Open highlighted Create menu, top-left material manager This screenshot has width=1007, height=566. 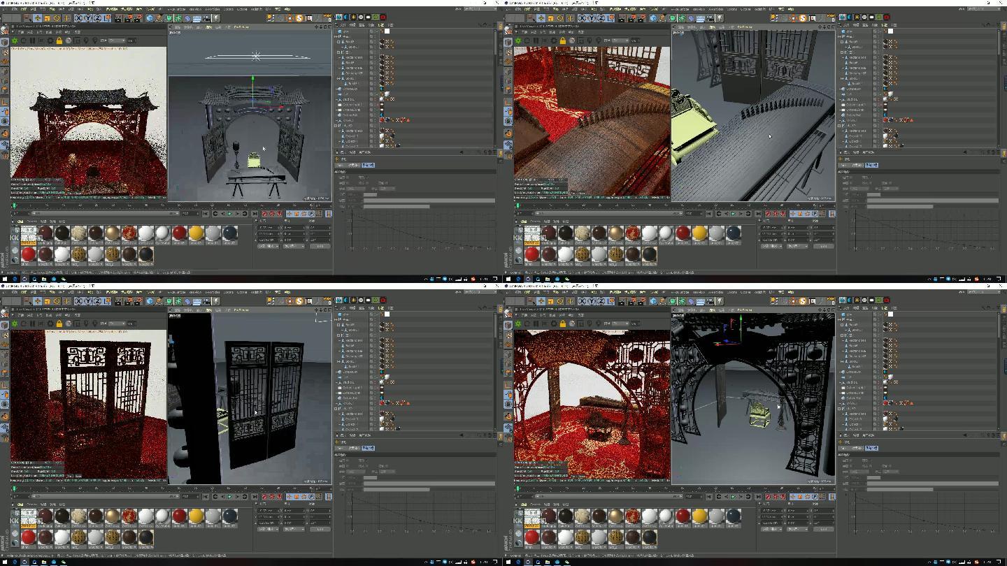(20, 222)
